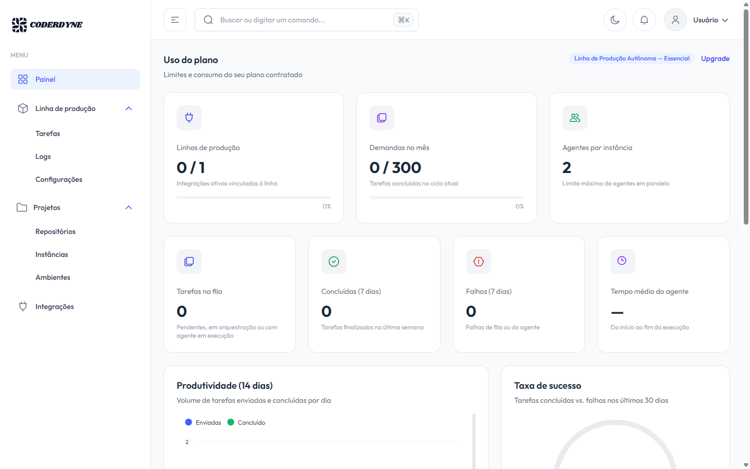Click the Agentes por instância value "2"
The image size is (750, 469).
tap(567, 167)
